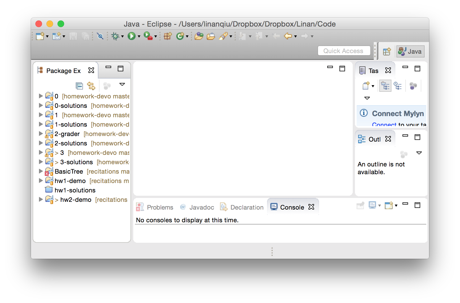Open the Outline view menu triangle
The image size is (460, 303).
(419, 153)
